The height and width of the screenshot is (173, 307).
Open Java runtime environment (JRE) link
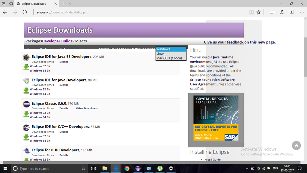(212, 59)
